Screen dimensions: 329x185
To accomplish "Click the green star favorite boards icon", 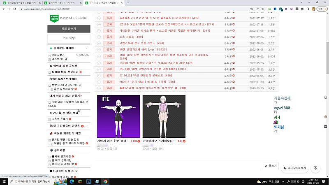I will [x=51, y=48].
